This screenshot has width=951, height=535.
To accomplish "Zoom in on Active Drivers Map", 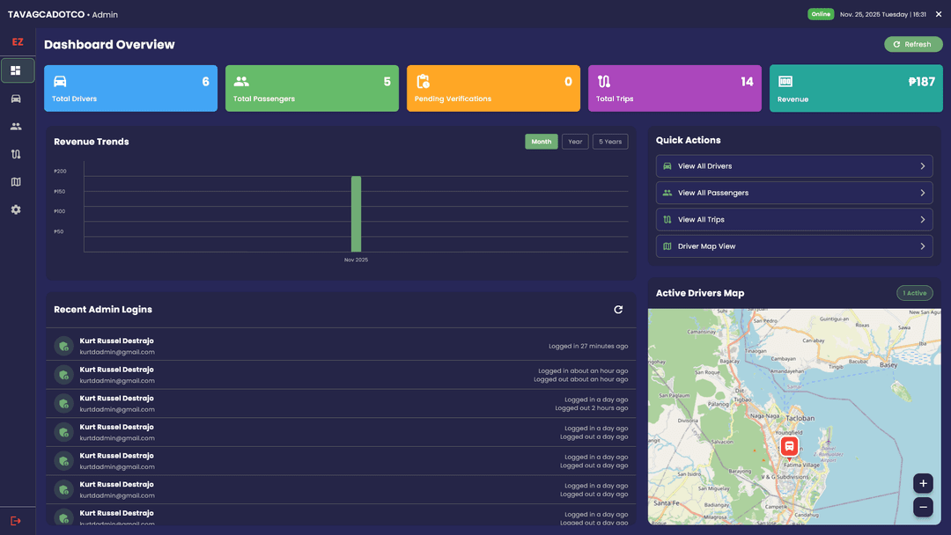I will [923, 483].
